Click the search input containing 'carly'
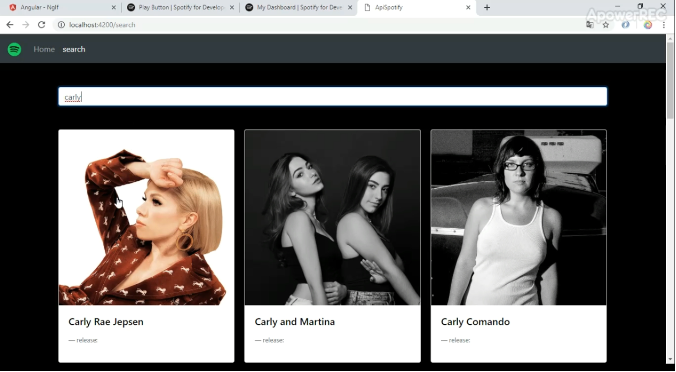 333,96
